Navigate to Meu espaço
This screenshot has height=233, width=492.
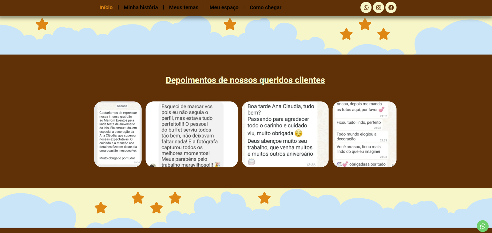224,7
